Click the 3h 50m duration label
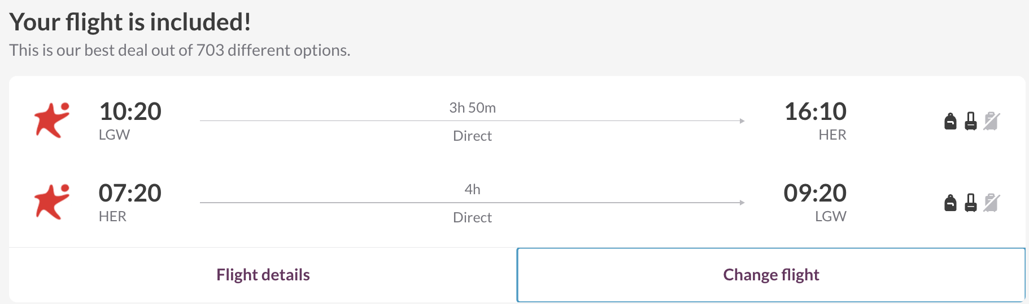The image size is (1029, 304). click(473, 108)
